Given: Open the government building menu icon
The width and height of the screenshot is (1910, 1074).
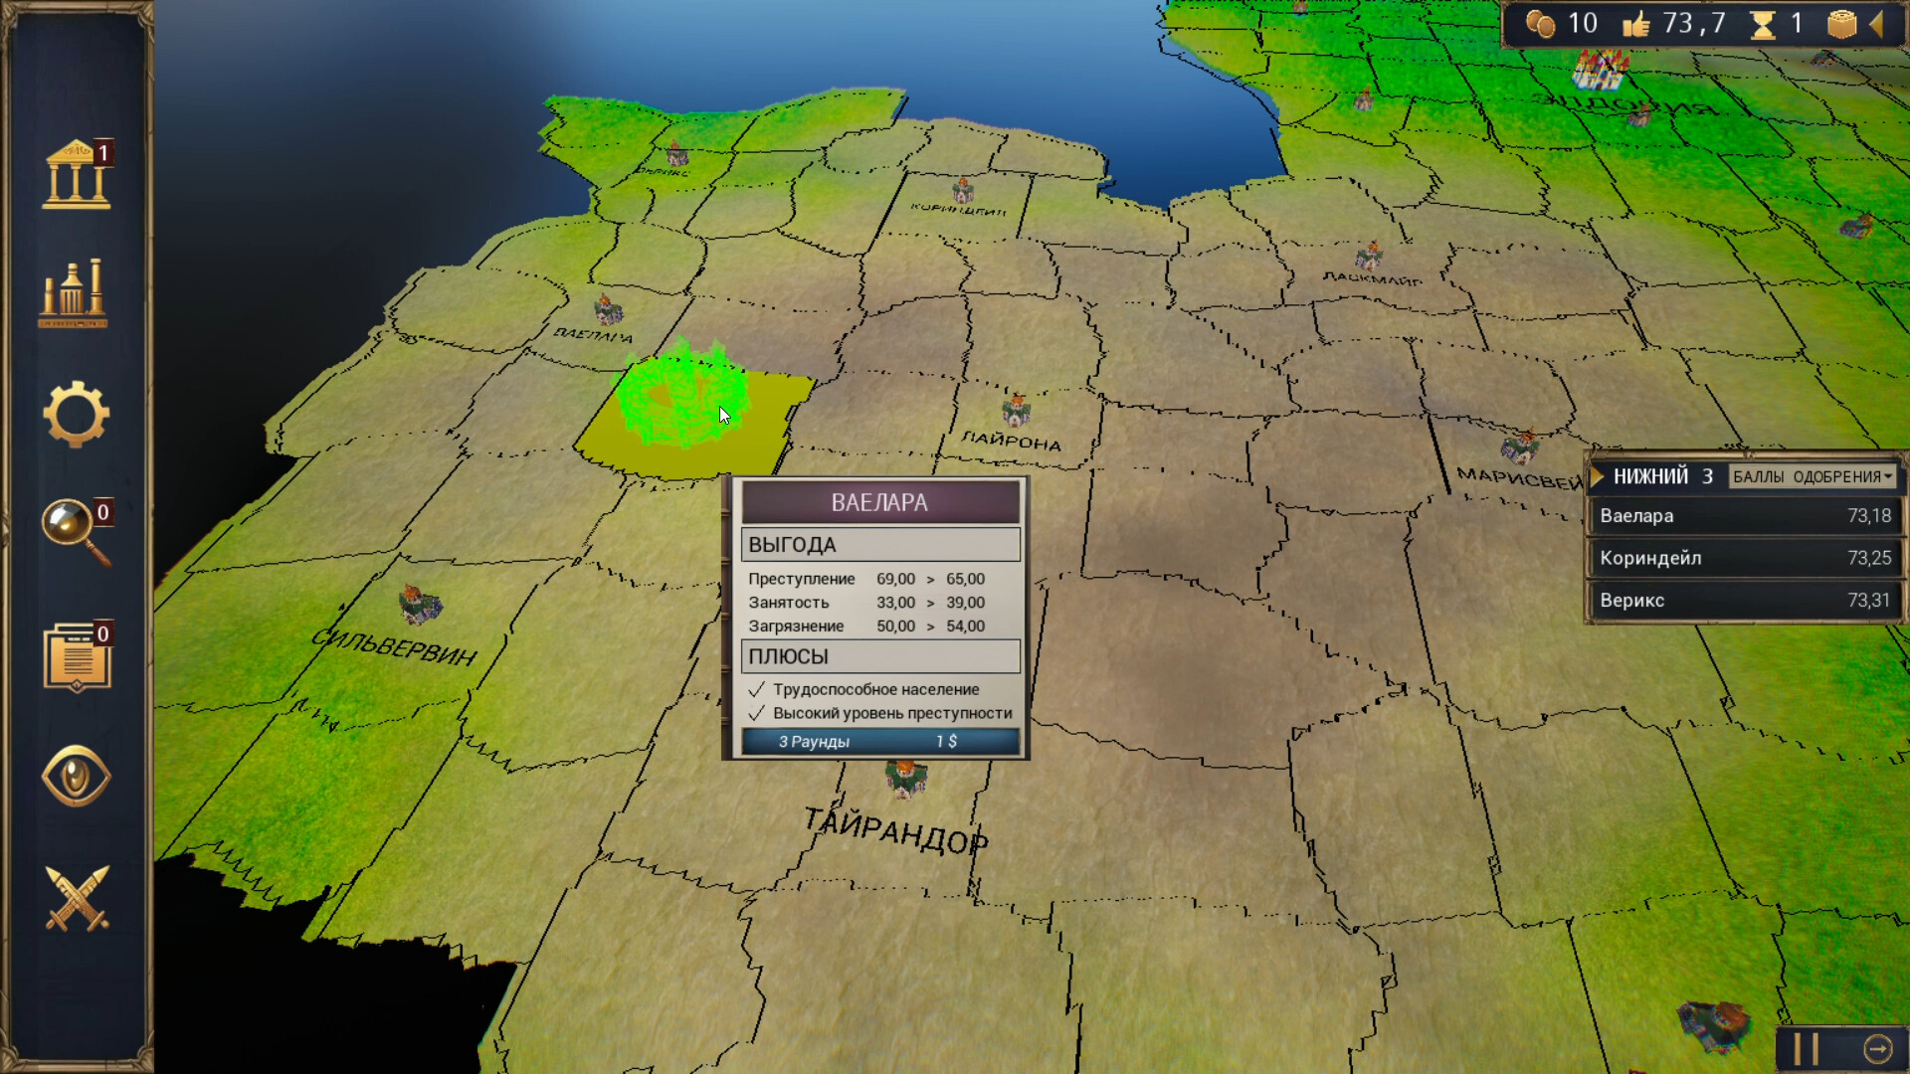Looking at the screenshot, I should [x=76, y=176].
